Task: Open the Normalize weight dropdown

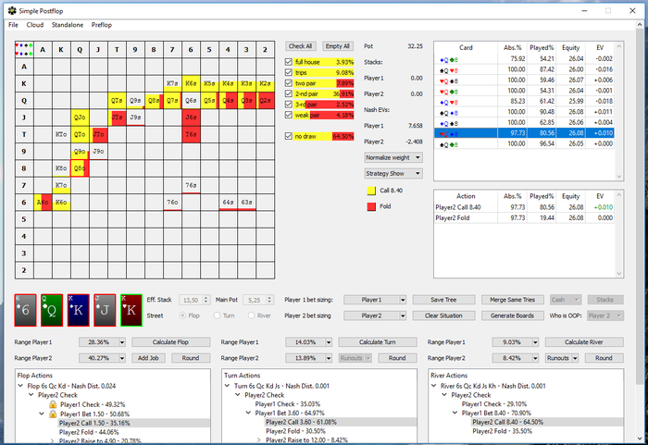Action: (x=393, y=157)
